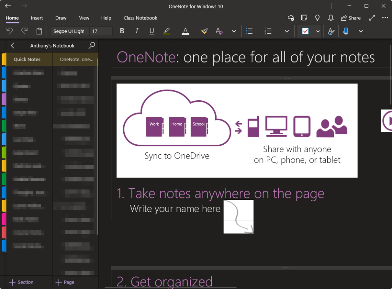This screenshot has height=289, width=392.
Task: Play the video at right edge
Action: click(387, 121)
